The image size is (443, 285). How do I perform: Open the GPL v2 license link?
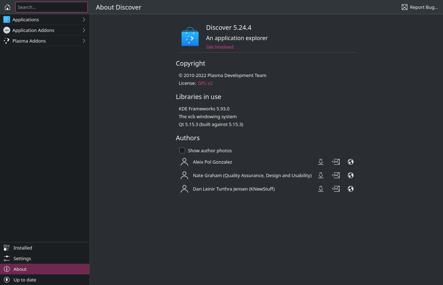(x=205, y=83)
